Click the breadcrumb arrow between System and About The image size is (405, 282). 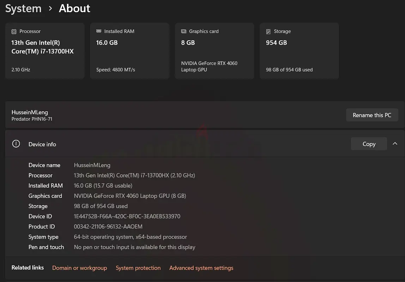50,8
